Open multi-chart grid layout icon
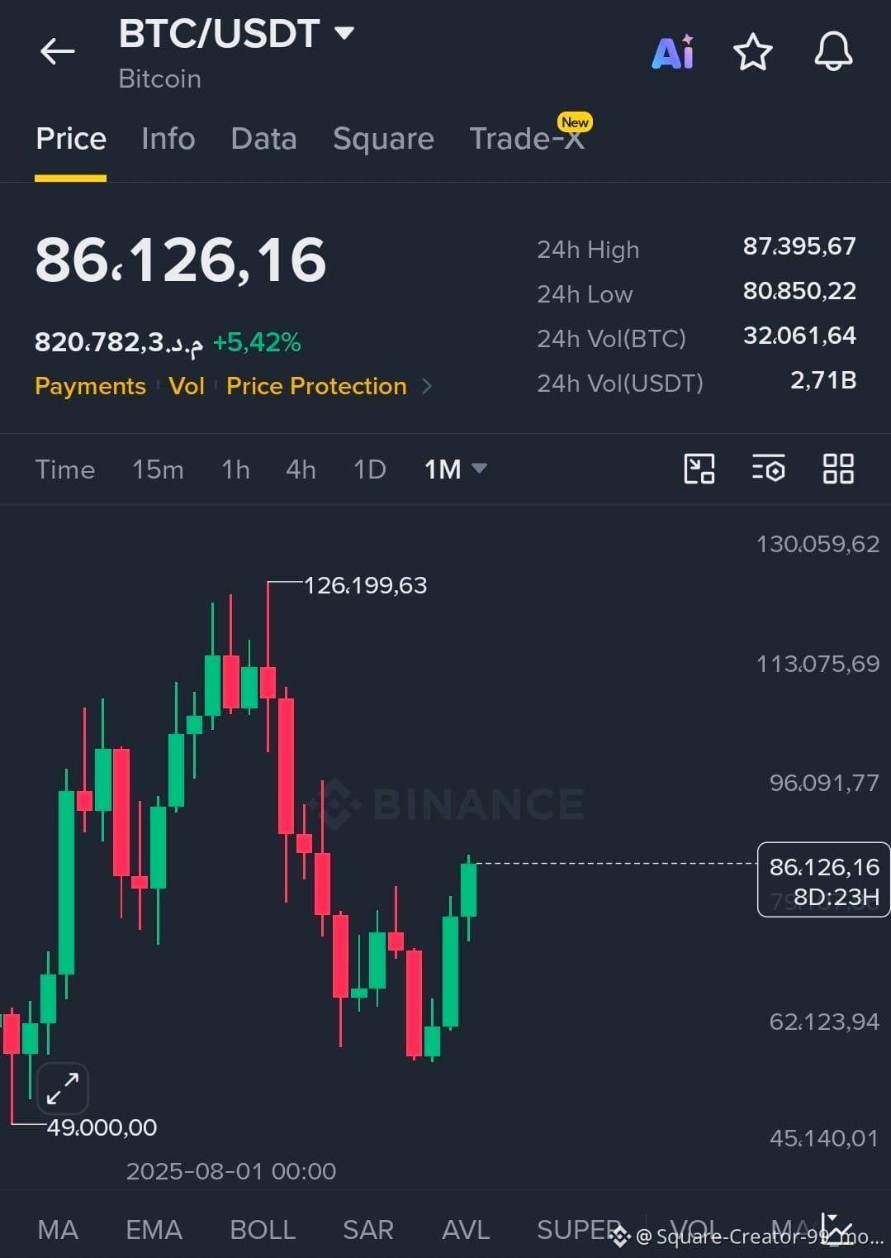891x1258 pixels. (838, 469)
